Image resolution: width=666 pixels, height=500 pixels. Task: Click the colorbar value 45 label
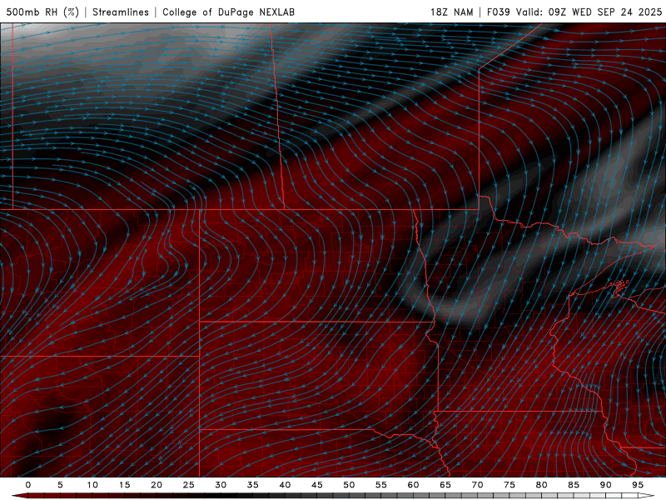pos(317,485)
